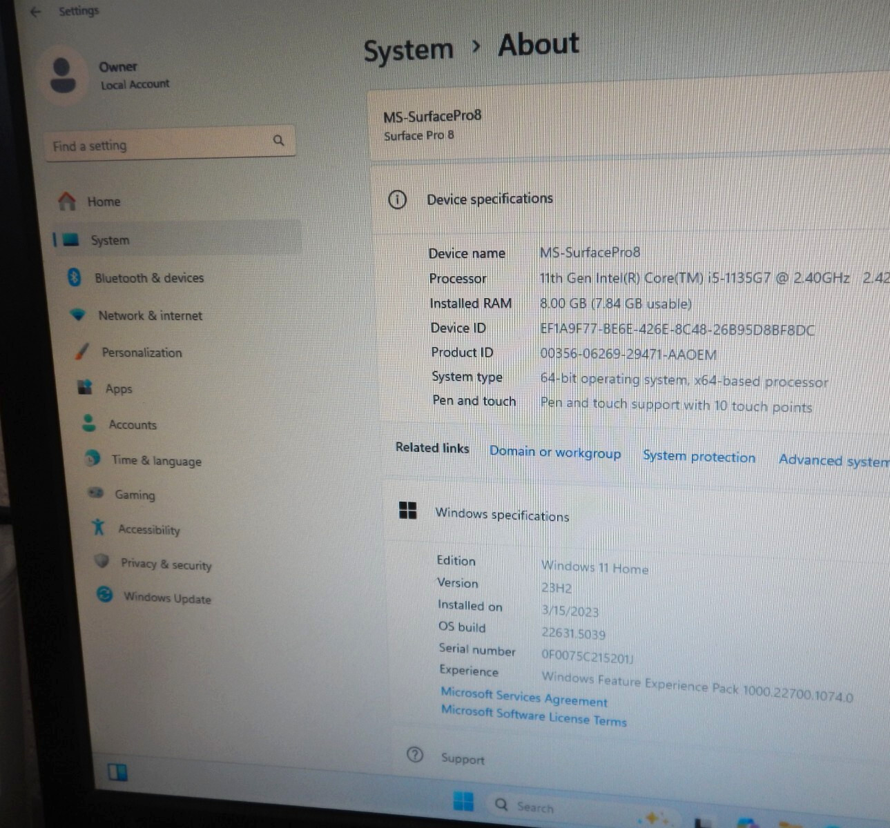Click the Pen and touch support text
Screen dimensions: 890x828
[x=676, y=404]
